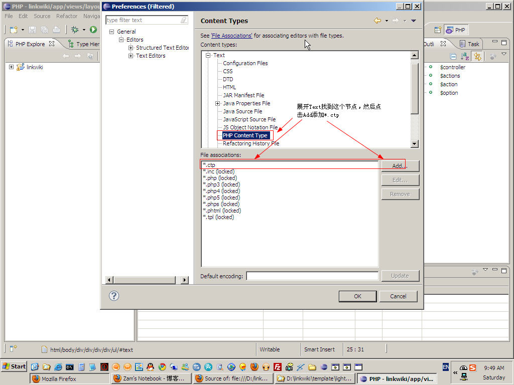Click the Add... button
This screenshot has height=385, width=514.
pos(400,166)
